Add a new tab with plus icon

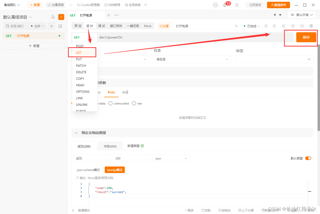[x=108, y=15]
